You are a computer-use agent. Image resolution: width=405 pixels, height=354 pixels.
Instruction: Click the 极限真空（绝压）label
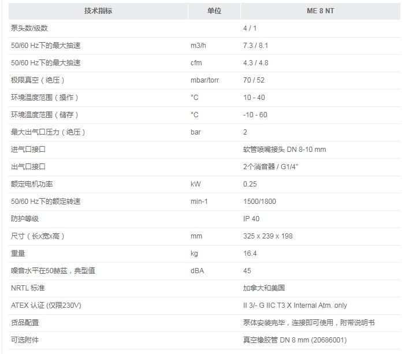point(38,80)
